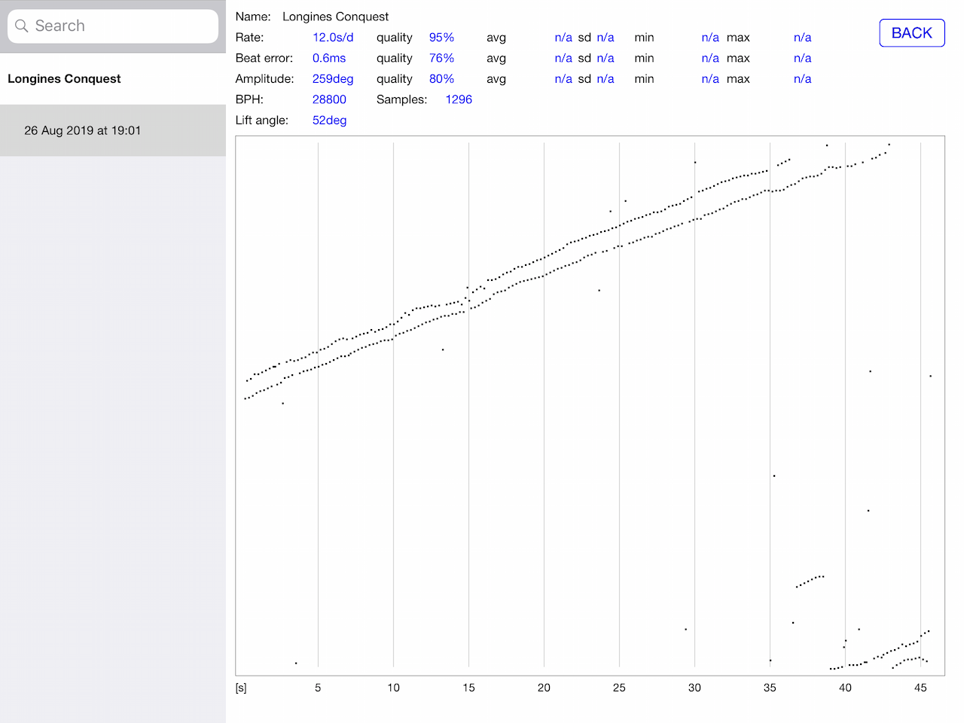The width and height of the screenshot is (964, 723).
Task: Click the 80% amplitude quality value
Action: point(441,79)
